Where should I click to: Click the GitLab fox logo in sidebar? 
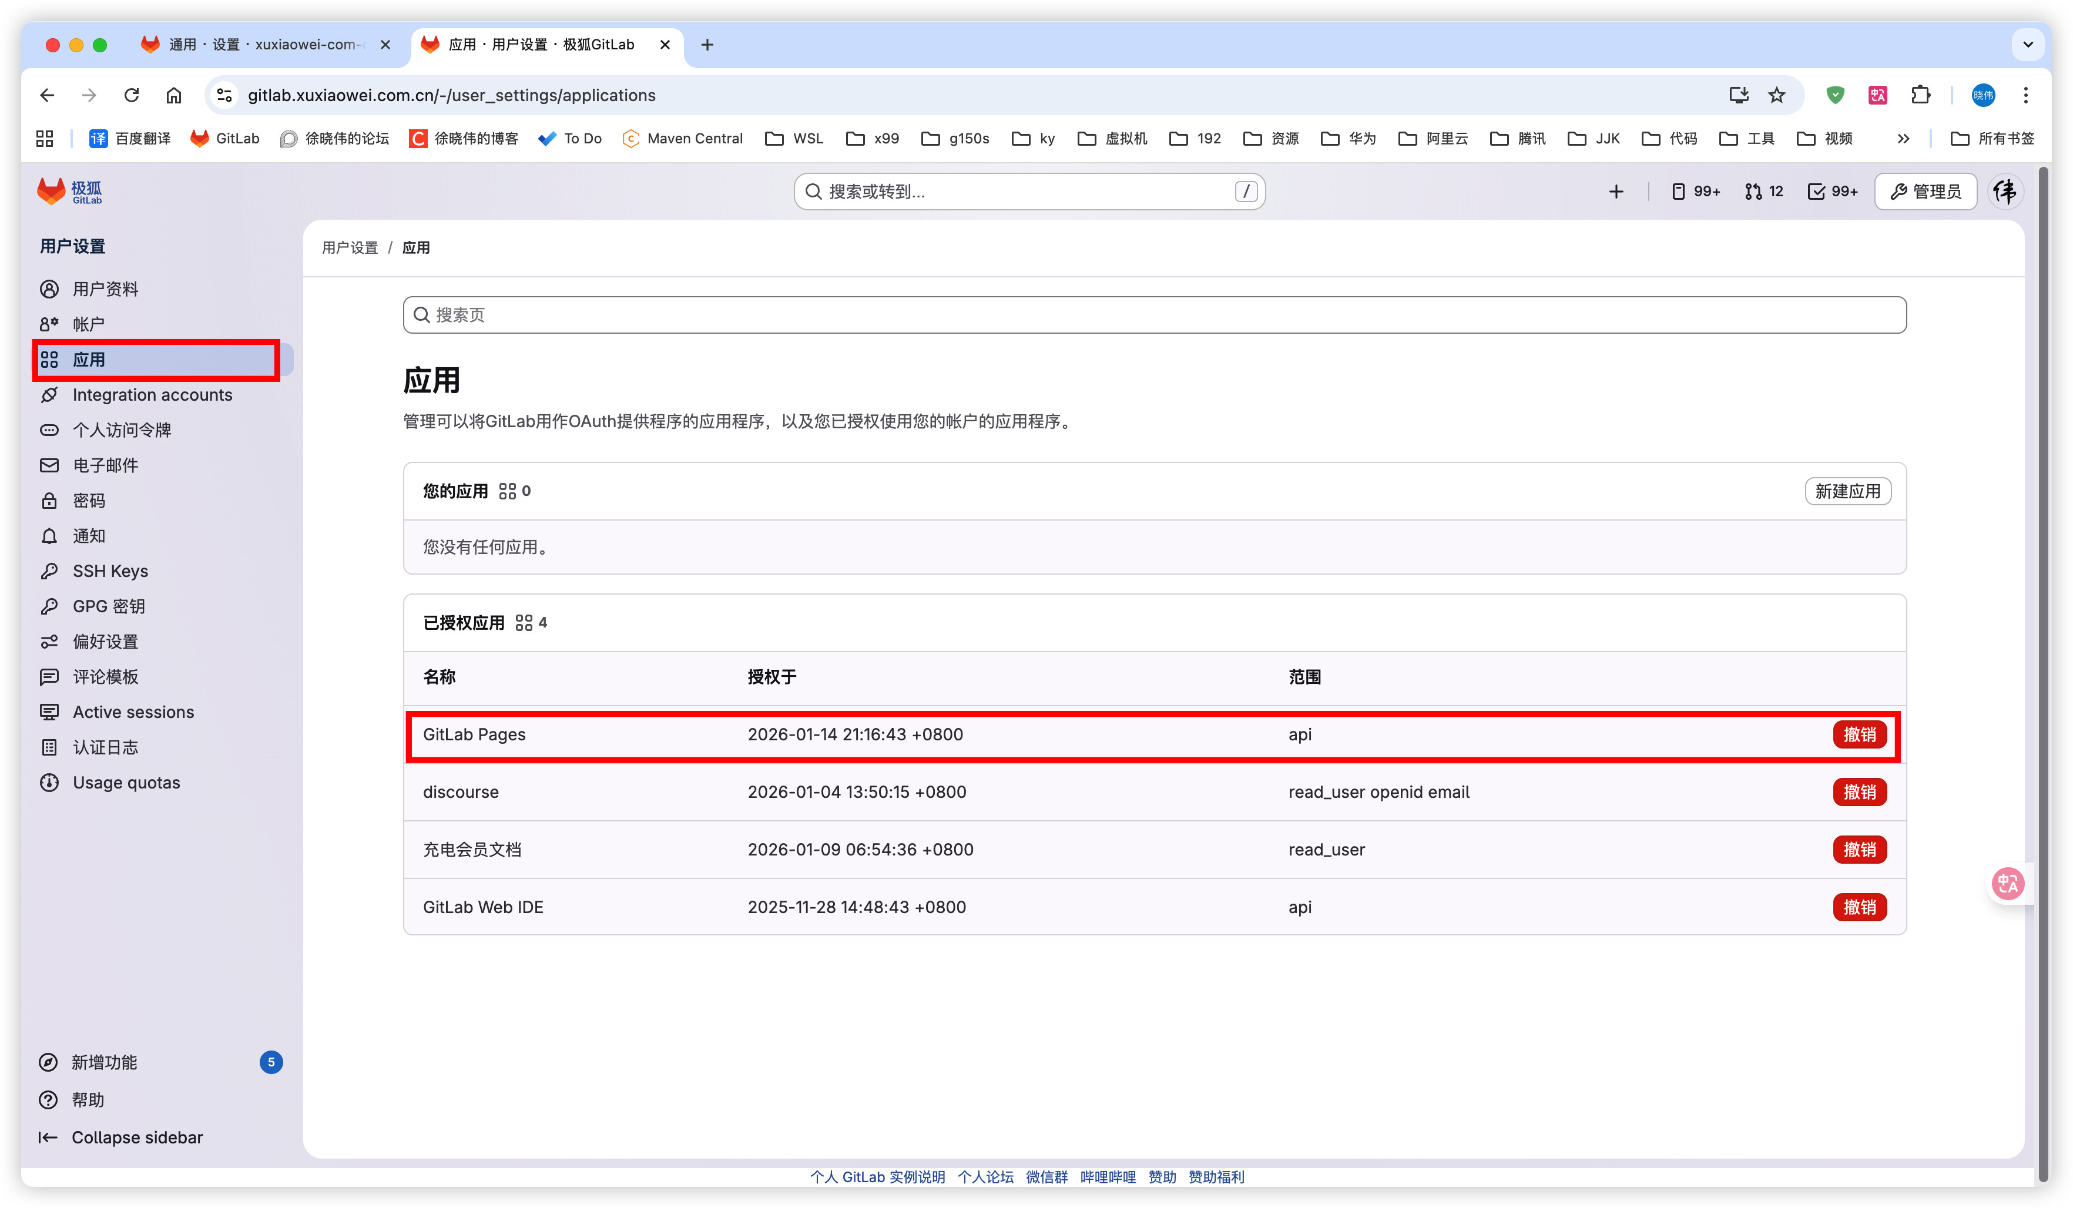[x=51, y=191]
